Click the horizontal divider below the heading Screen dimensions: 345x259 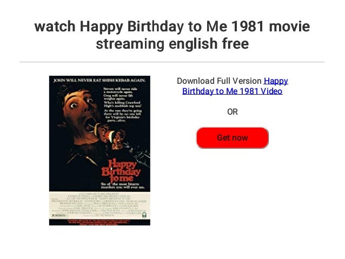click(172, 62)
